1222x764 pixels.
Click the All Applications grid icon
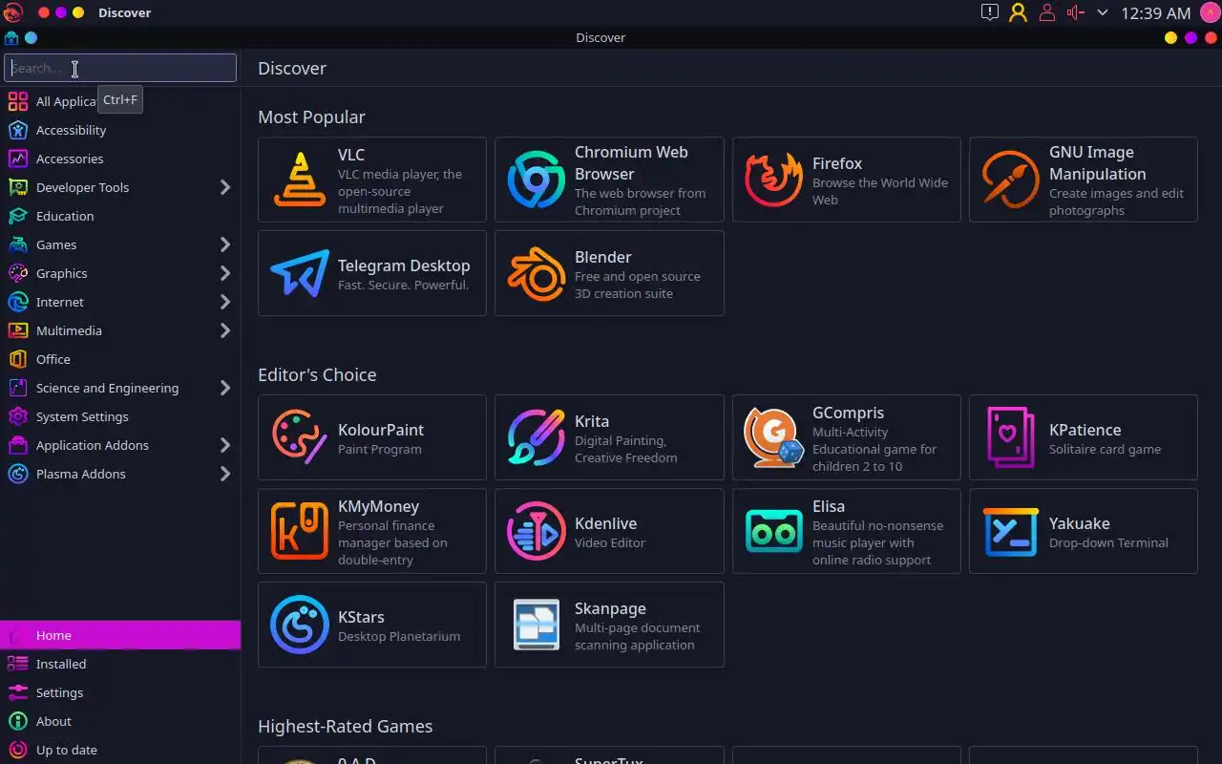point(17,101)
